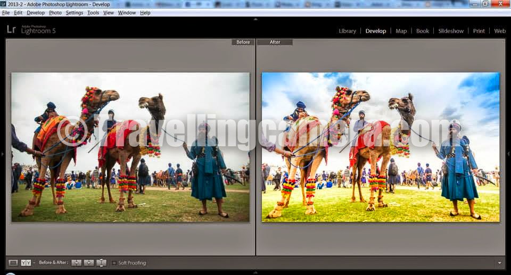This screenshot has width=511, height=275.
Task: Expand the left panel group arrow
Action: point(2,154)
